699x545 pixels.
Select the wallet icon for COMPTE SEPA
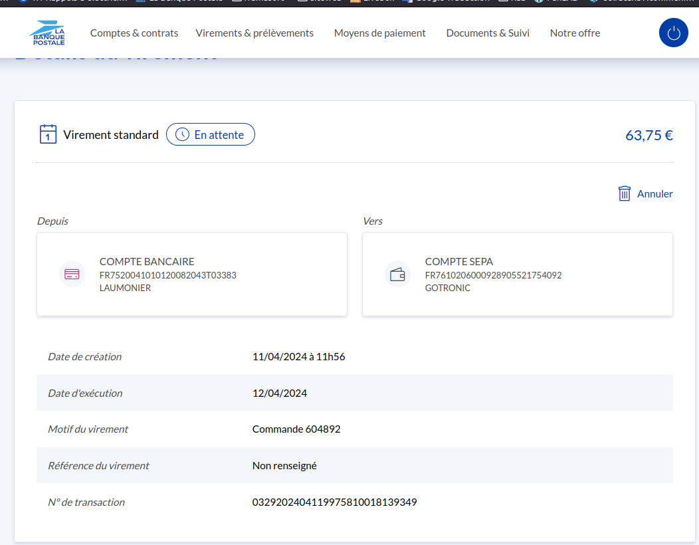397,274
